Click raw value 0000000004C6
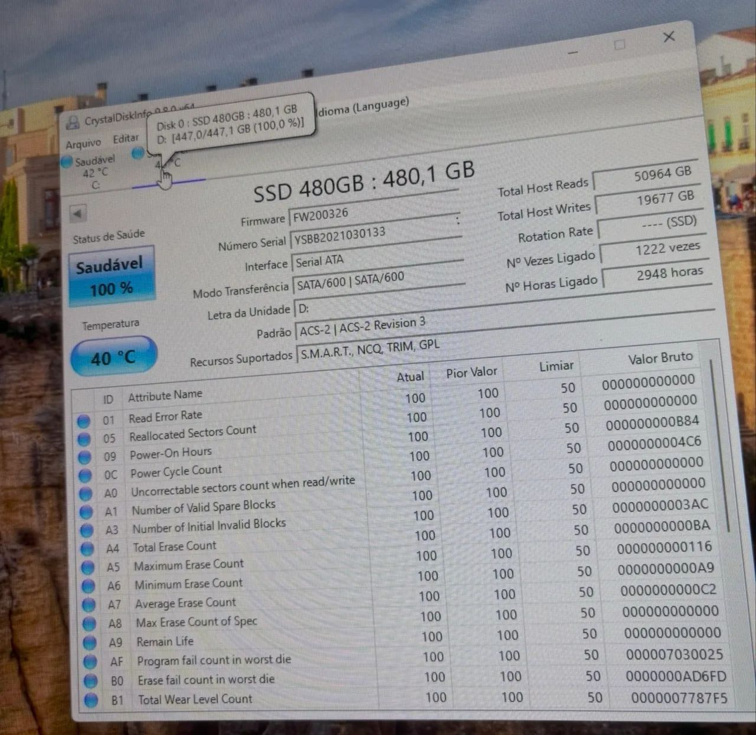Screen dimensions: 756x735 [654, 443]
